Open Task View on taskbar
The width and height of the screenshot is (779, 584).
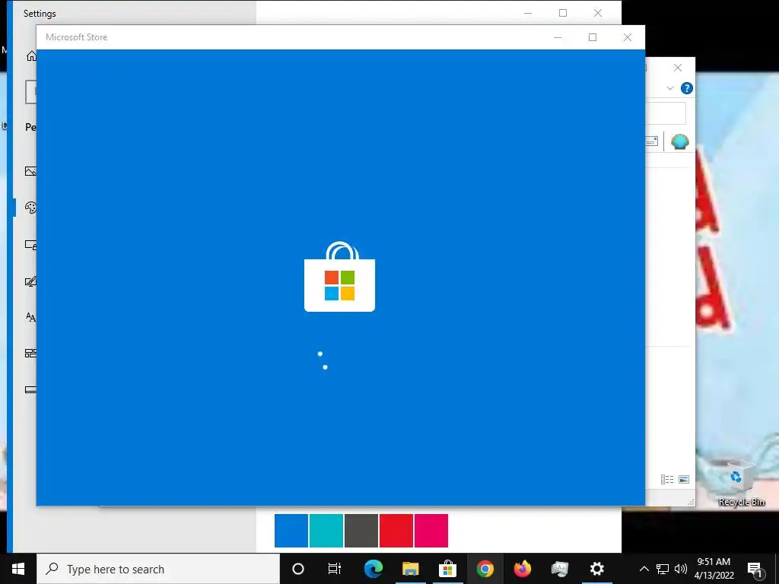[x=335, y=569]
